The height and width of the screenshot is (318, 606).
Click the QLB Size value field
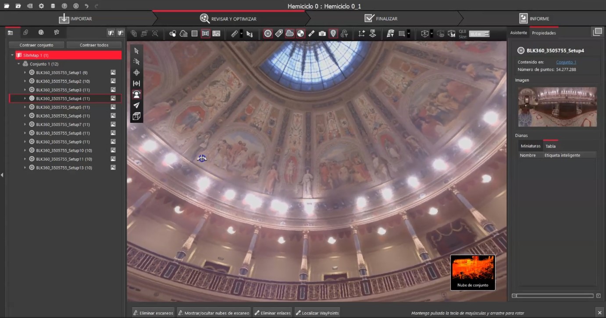point(479,34)
